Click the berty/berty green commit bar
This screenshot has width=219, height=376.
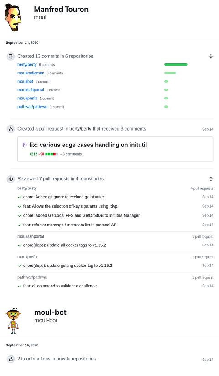point(176,64)
